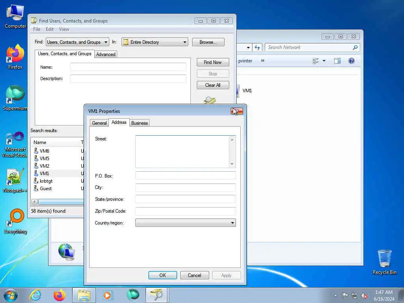Open the Find type dropdown
Viewport: 404px width, 303px height.
coord(77,42)
